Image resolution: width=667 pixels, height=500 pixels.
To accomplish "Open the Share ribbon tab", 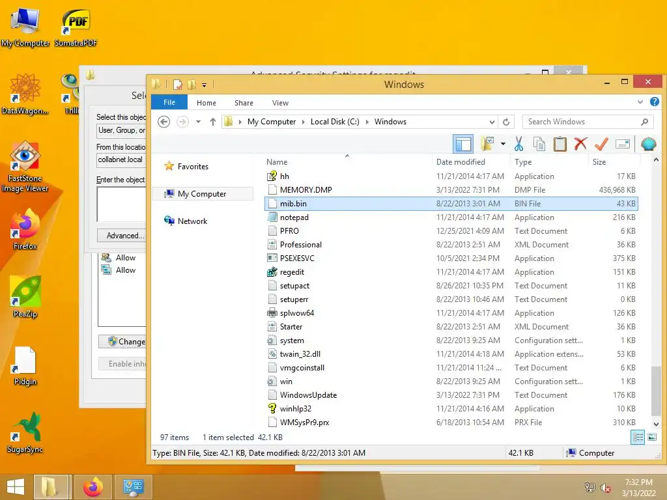I will click(x=244, y=103).
